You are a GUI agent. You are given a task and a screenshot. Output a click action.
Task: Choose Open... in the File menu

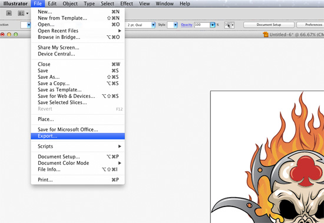pos(78,25)
